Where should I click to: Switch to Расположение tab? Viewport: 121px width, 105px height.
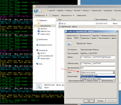point(104,38)
